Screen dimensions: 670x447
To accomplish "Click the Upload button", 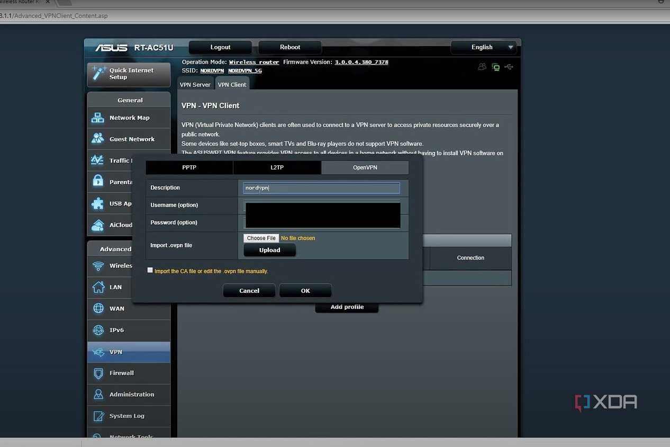I will click(x=269, y=250).
